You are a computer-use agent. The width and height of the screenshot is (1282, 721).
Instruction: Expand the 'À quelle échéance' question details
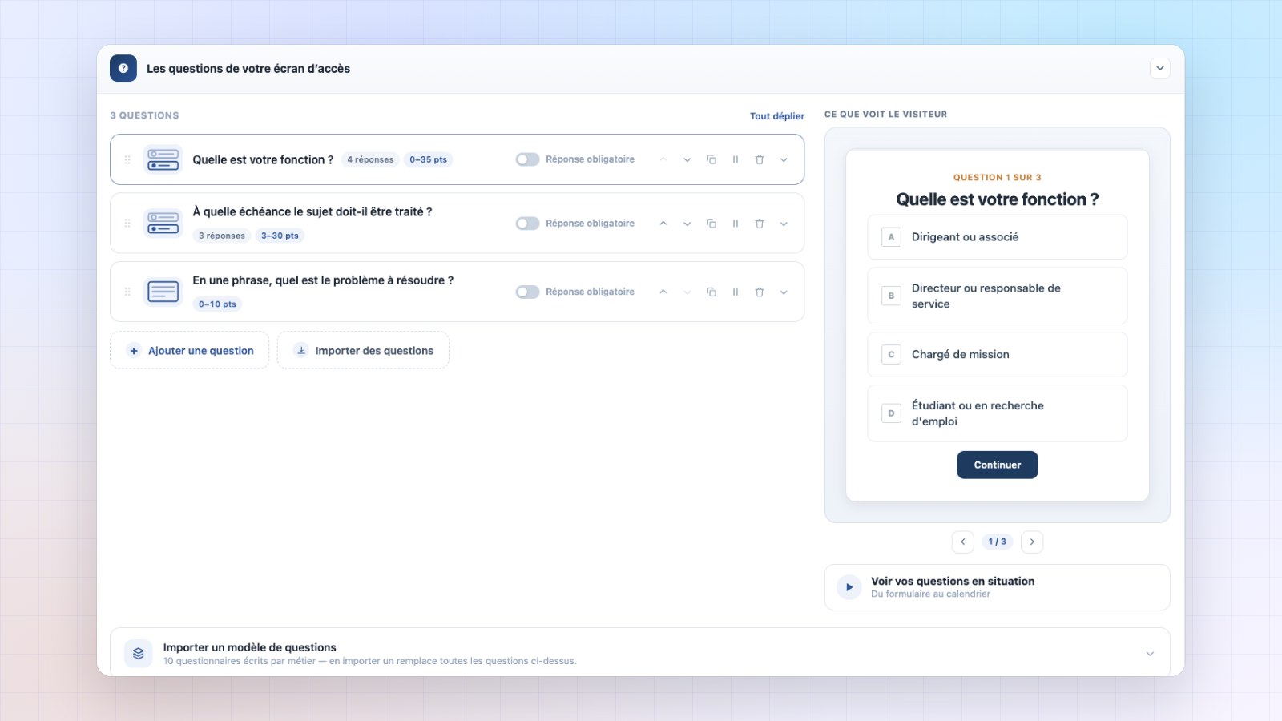(784, 224)
